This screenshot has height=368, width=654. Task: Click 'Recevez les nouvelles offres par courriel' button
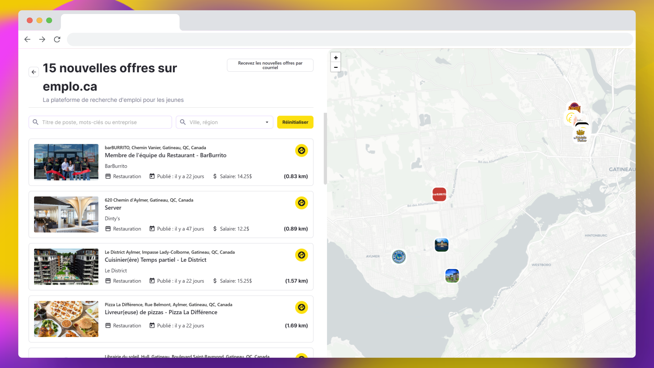click(x=270, y=65)
